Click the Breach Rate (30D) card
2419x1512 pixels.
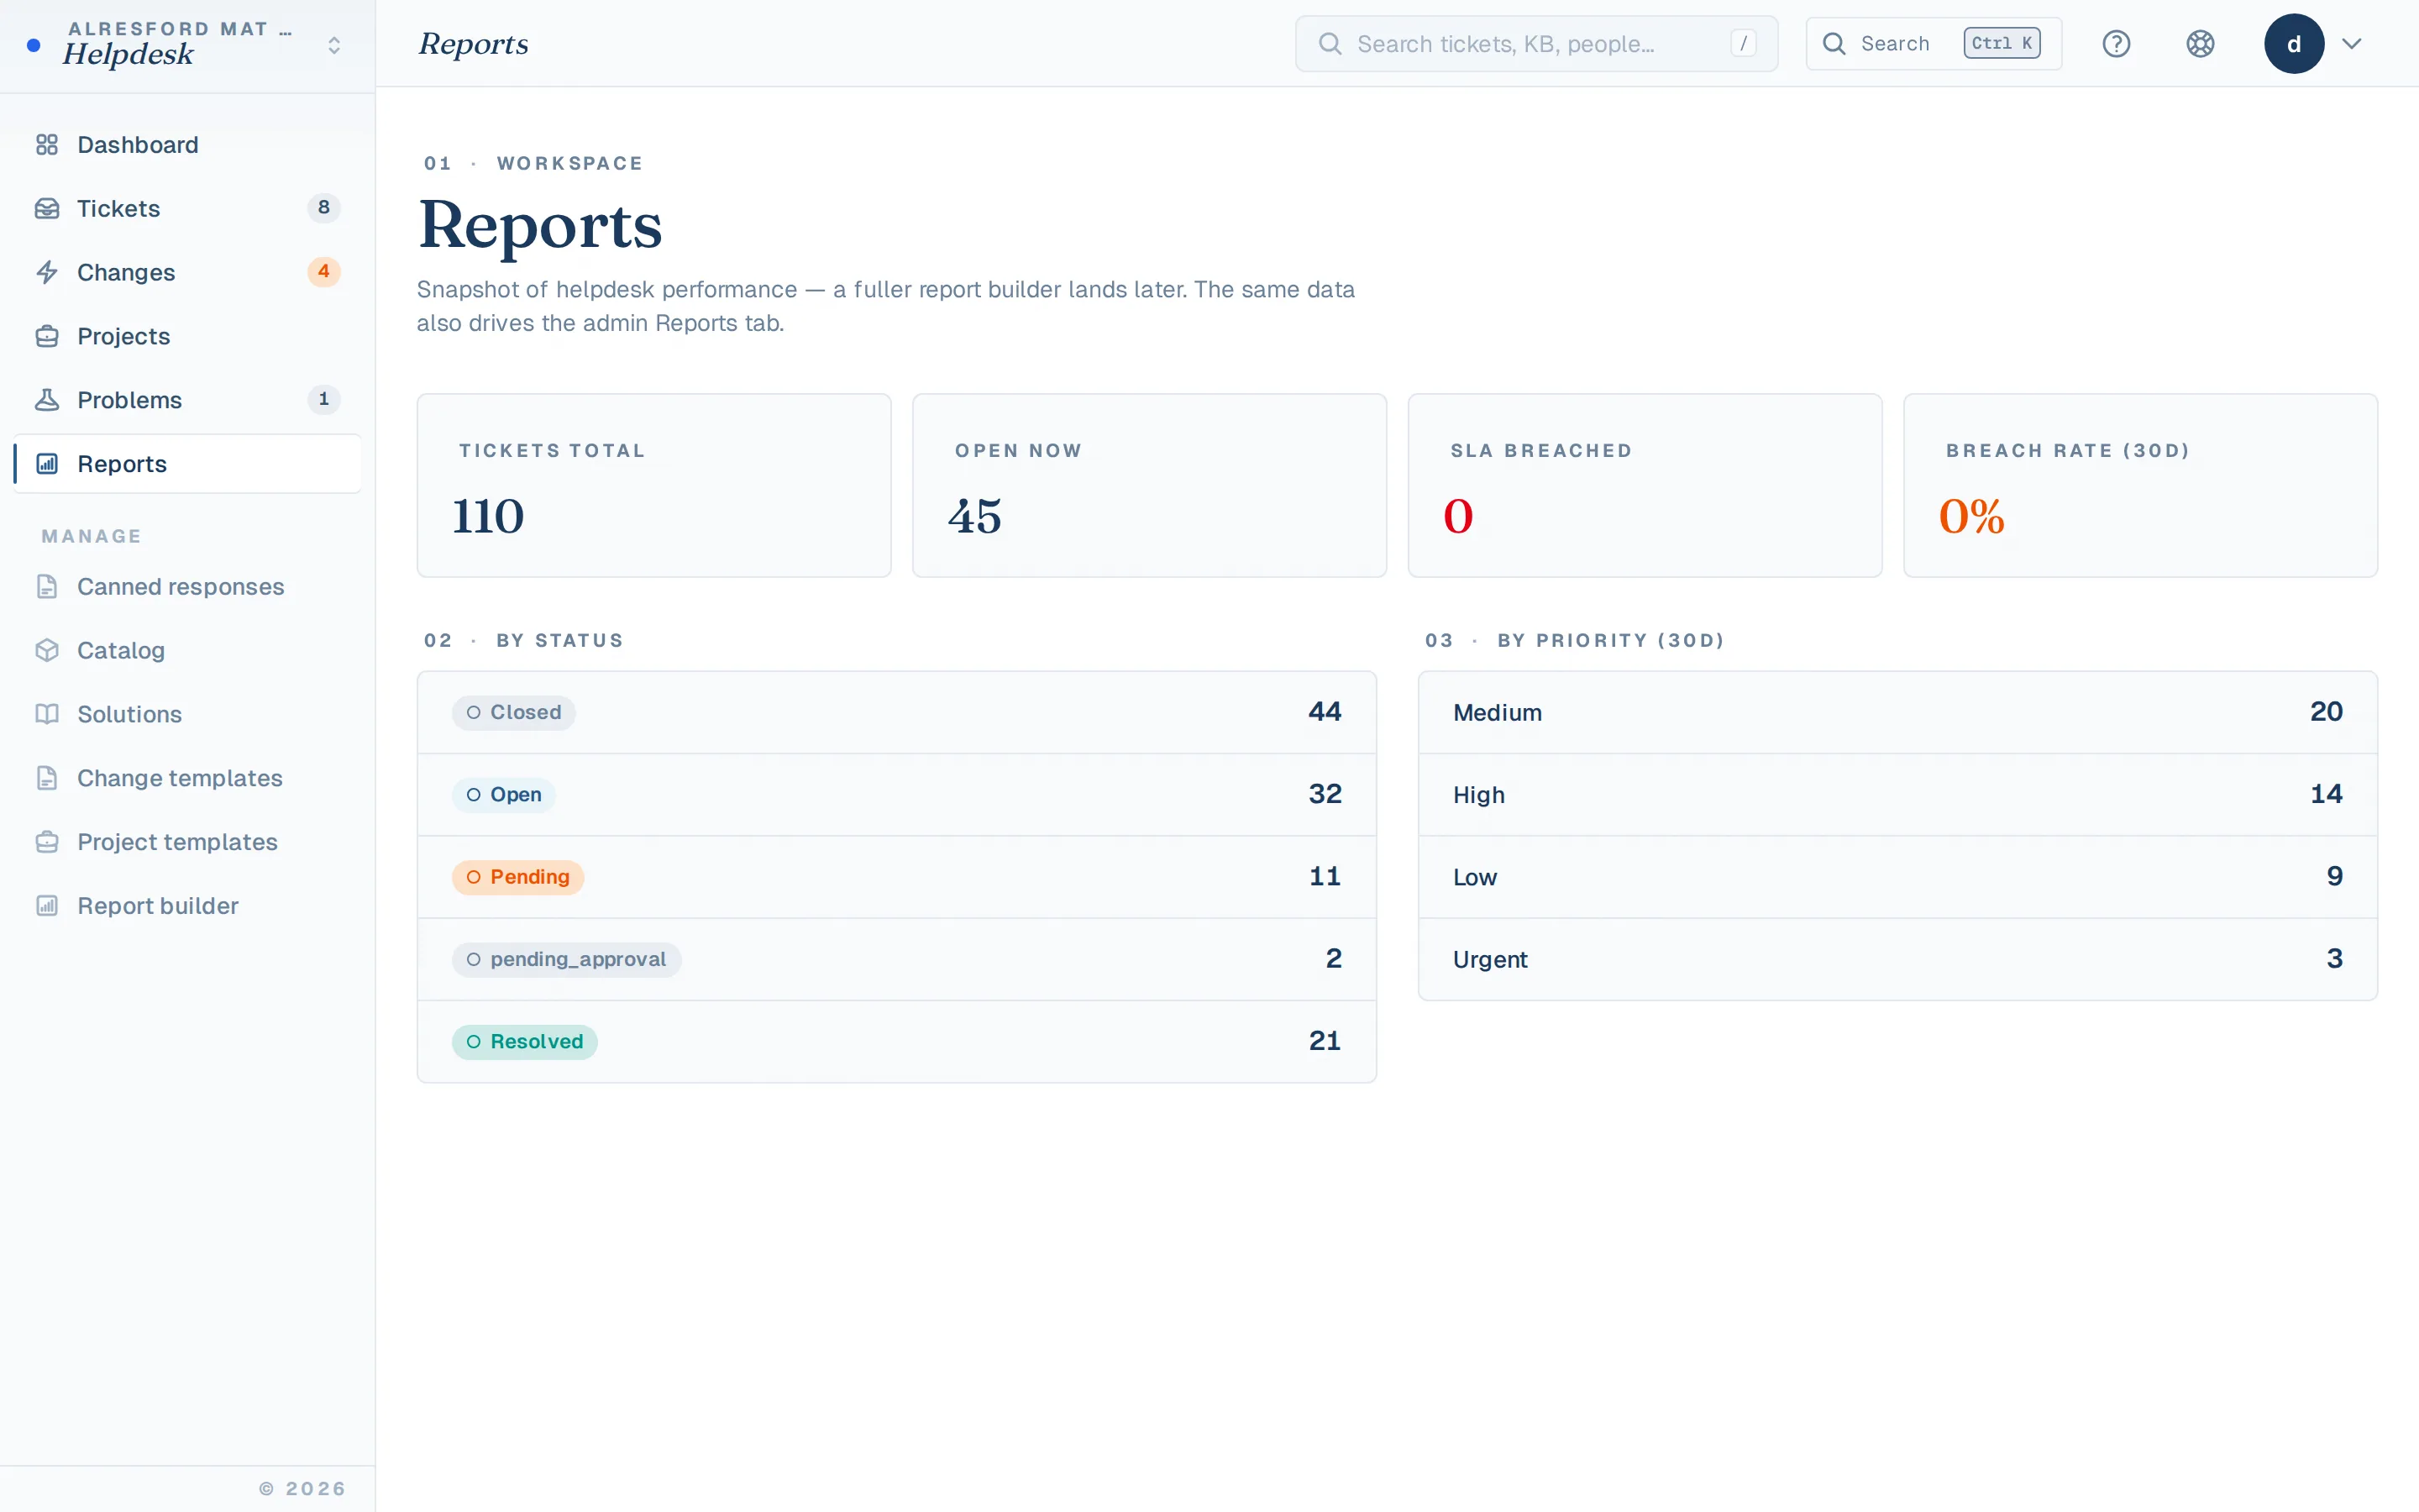coord(2140,485)
